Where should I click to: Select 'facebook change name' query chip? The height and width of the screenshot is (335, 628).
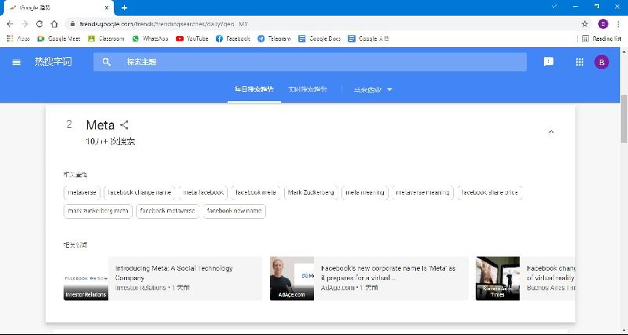(140, 192)
